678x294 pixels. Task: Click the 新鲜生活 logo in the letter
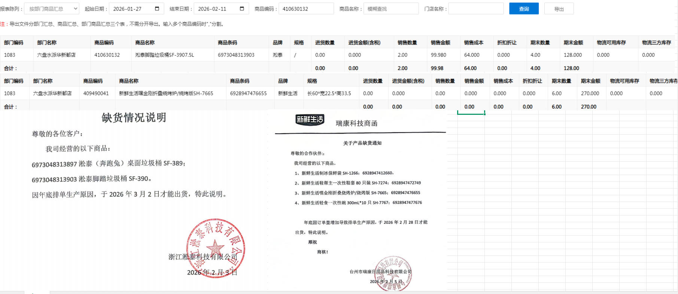pyautogui.click(x=310, y=120)
